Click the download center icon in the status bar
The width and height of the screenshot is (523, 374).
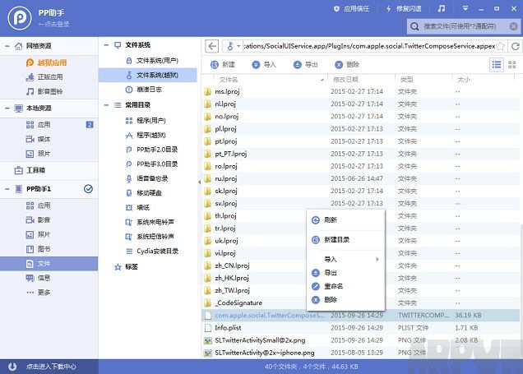(12, 367)
